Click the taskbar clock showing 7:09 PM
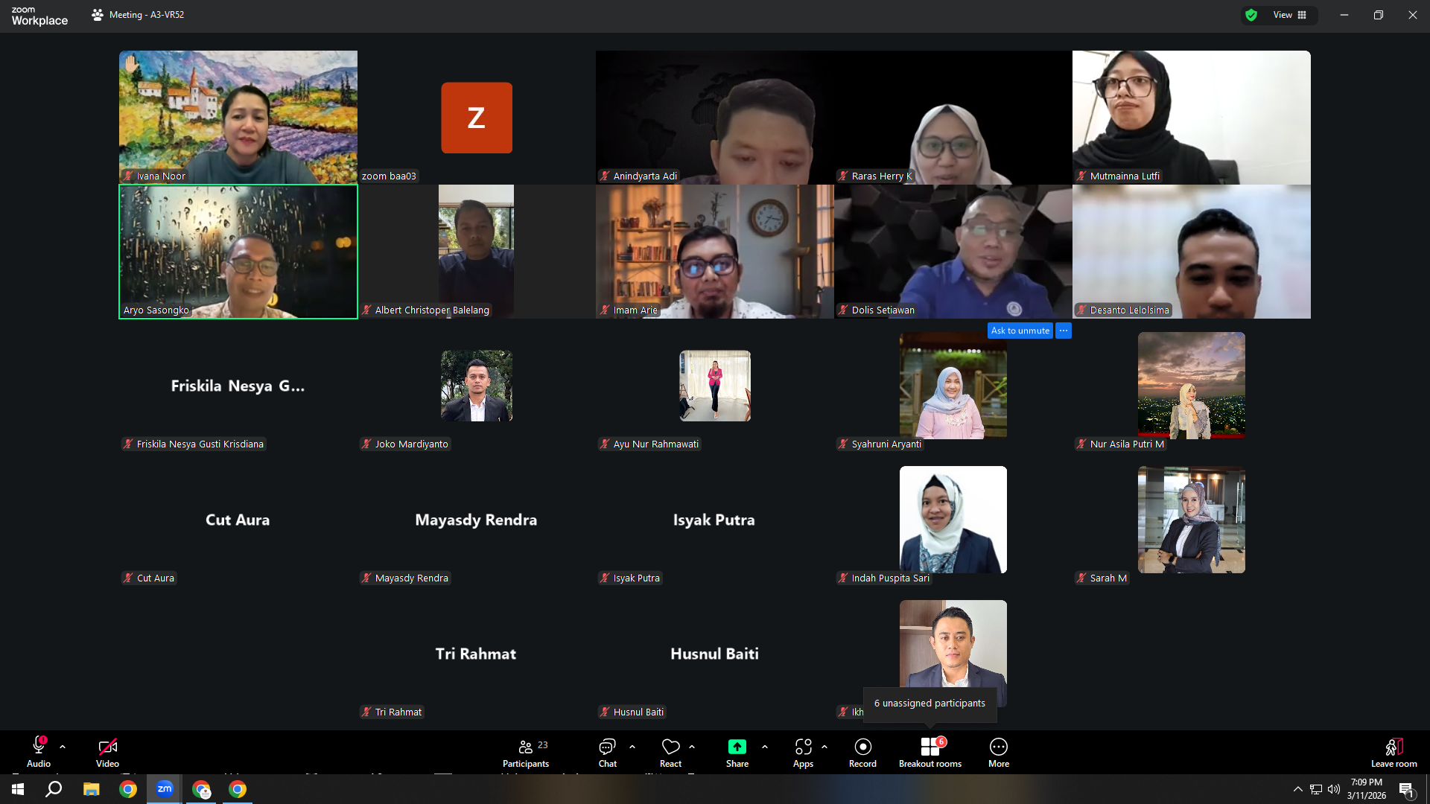Image resolution: width=1430 pixels, height=804 pixels. (1366, 789)
